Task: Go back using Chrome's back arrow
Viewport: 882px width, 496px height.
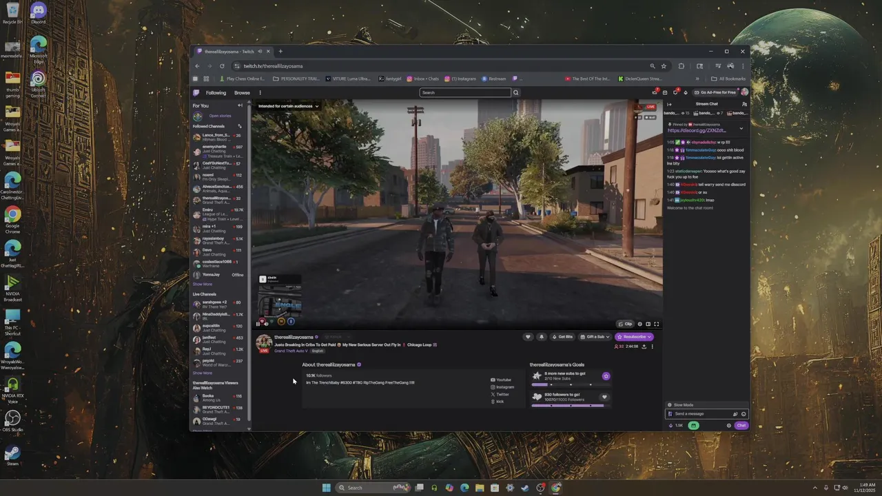Action: (197, 66)
